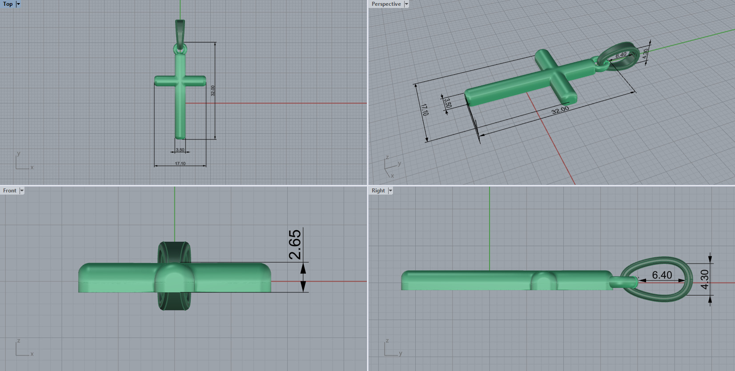The height and width of the screenshot is (371, 735).
Task: Activate the Perspective viewport title label
Action: (386, 4)
